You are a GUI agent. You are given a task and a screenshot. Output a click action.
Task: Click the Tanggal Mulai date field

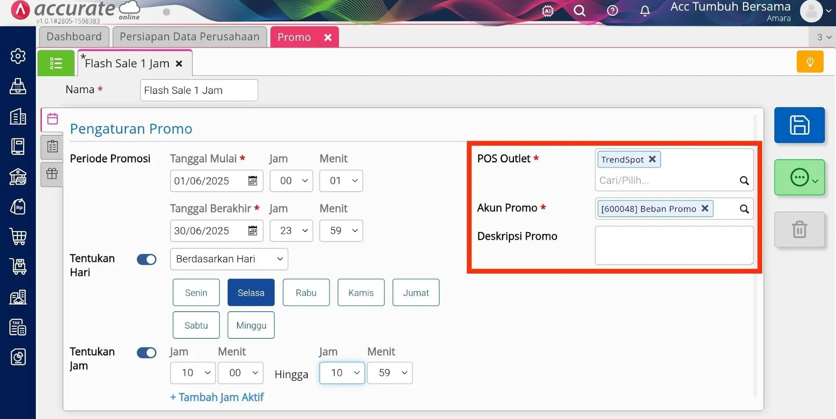coord(217,181)
